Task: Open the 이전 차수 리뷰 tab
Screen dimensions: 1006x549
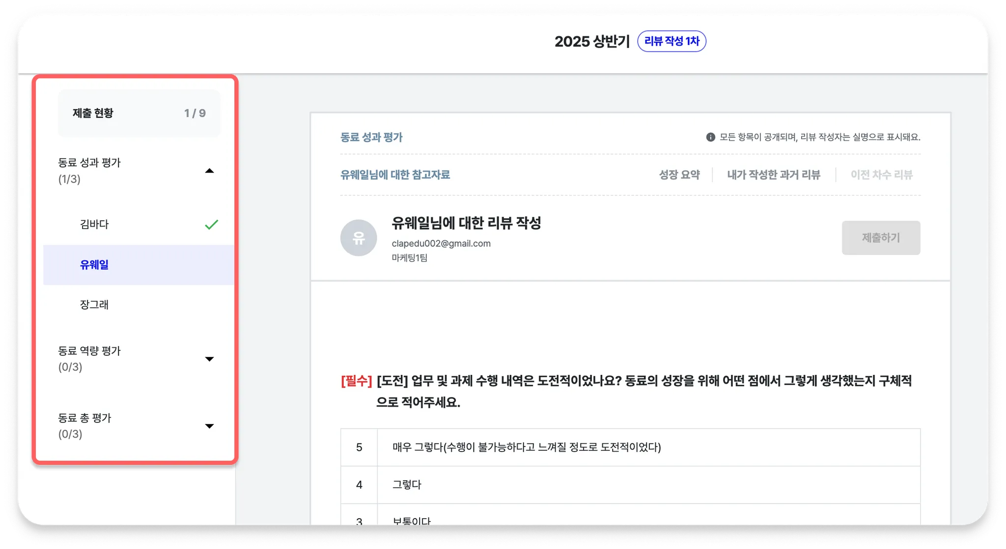Action: click(x=881, y=175)
